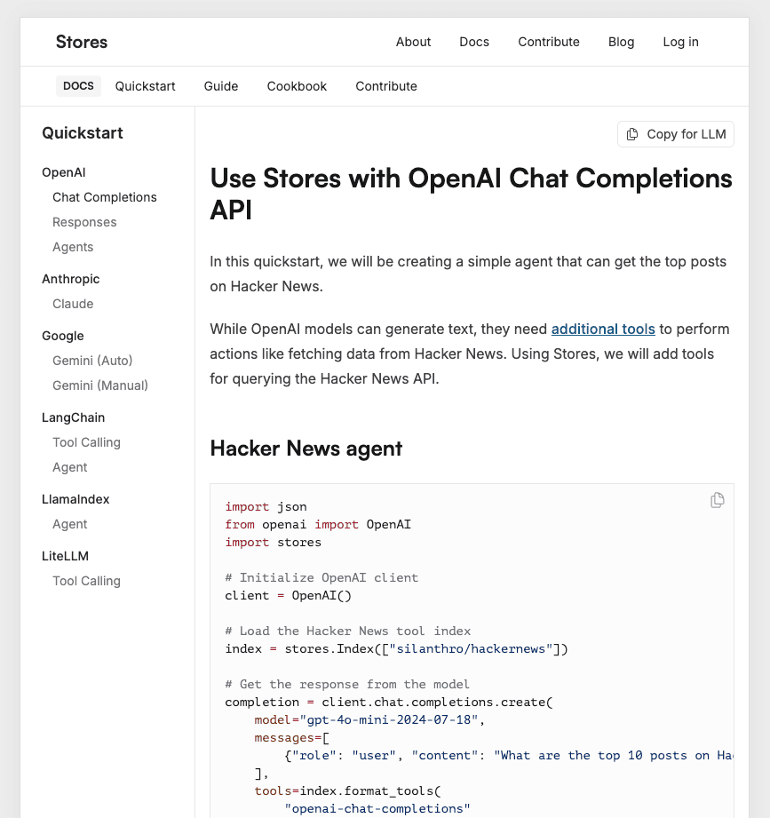Viewport: 770px width, 818px height.
Task: Switch to the Quickstart docs tab
Action: (x=145, y=86)
